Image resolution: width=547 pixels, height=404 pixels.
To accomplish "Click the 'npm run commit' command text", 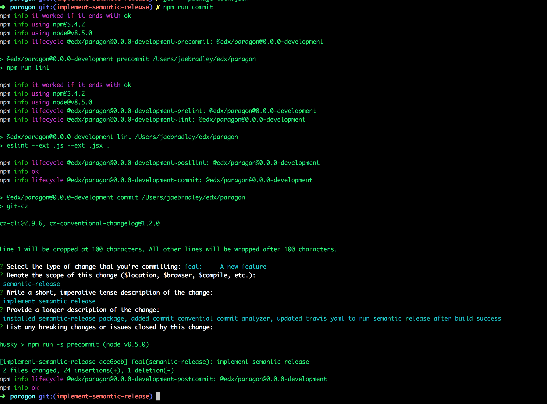I will [188, 7].
